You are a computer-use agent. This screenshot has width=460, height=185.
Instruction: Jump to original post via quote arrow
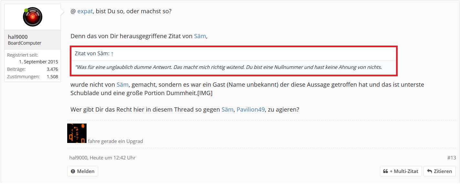pos(112,54)
